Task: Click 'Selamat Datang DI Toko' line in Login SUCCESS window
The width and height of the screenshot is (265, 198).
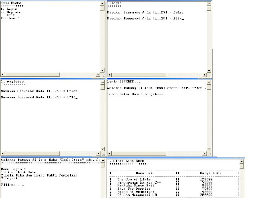Action: pyautogui.click(x=157, y=88)
